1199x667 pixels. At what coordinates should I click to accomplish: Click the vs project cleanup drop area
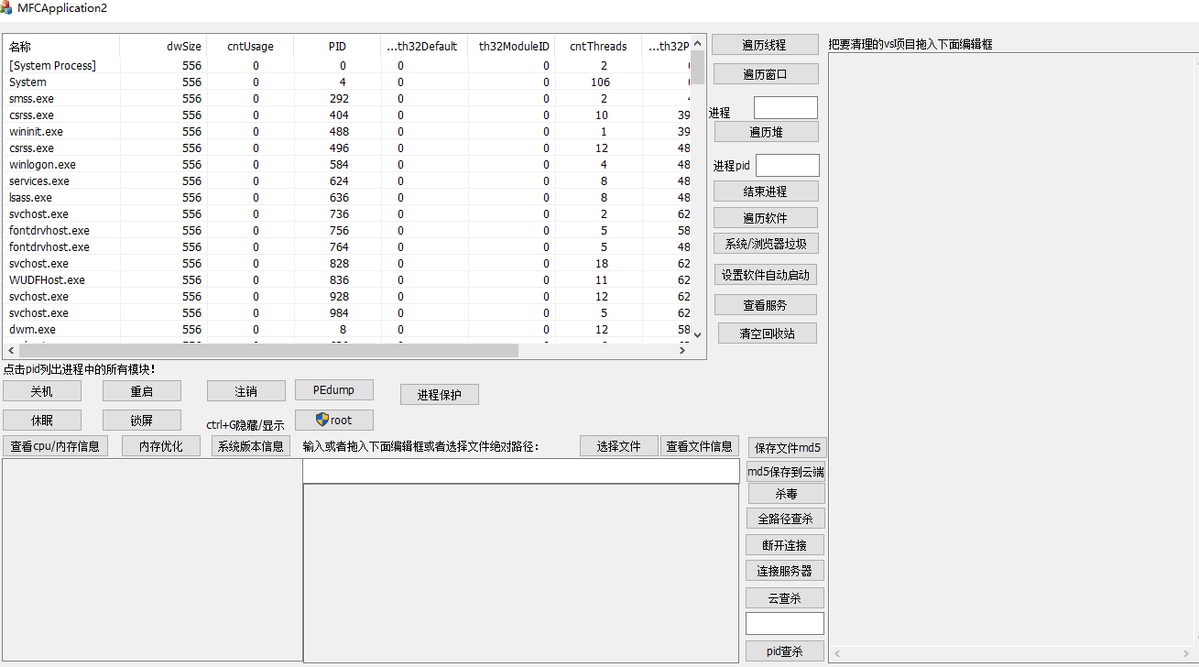[x=1013, y=357]
